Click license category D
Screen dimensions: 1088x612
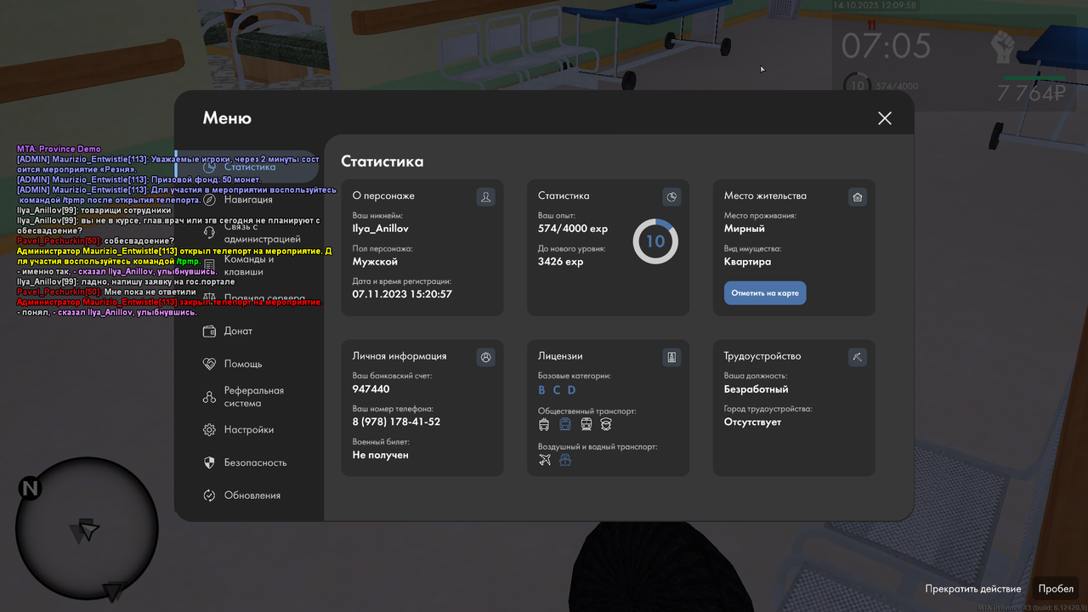point(572,390)
